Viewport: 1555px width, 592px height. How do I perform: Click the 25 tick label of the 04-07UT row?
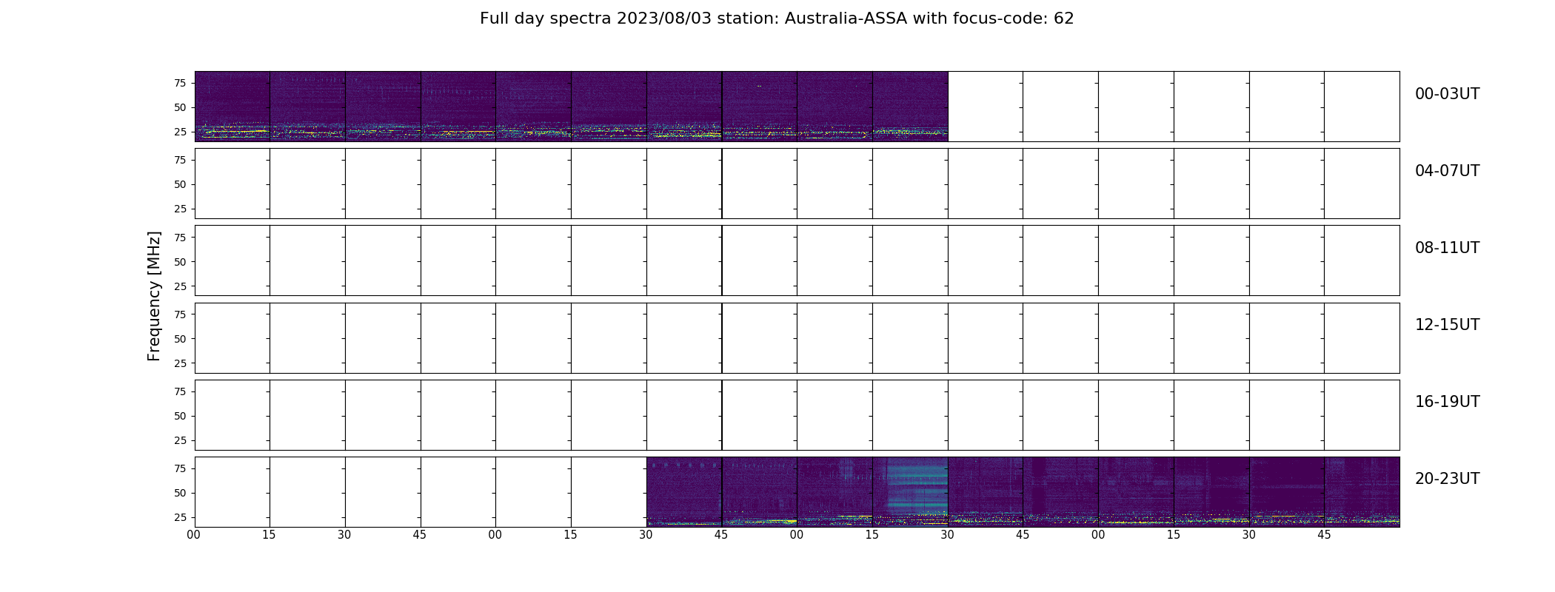pyautogui.click(x=180, y=209)
